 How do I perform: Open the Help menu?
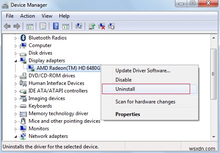[x=64, y=16]
